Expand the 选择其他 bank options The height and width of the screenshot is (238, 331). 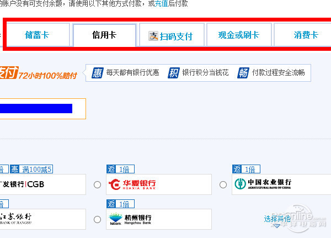277,220
